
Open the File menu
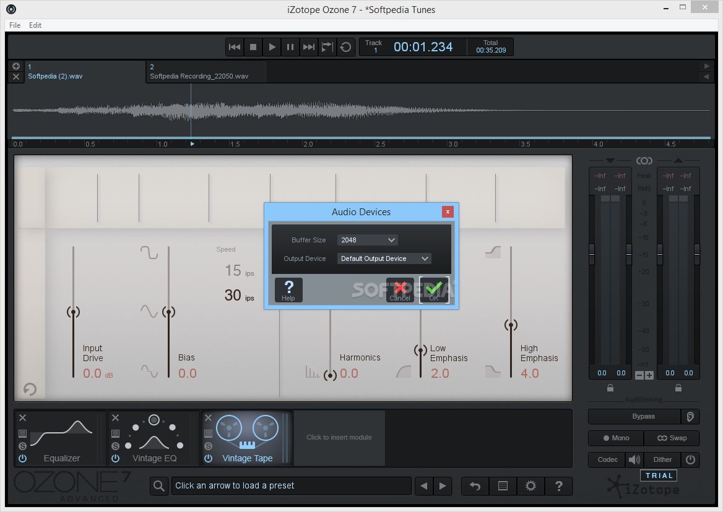pyautogui.click(x=15, y=25)
